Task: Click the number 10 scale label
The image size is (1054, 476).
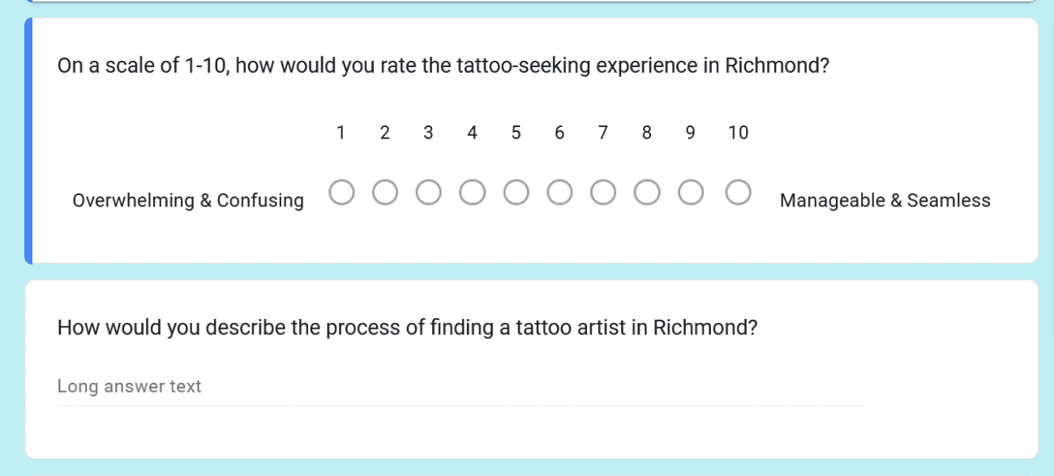Action: tap(738, 133)
